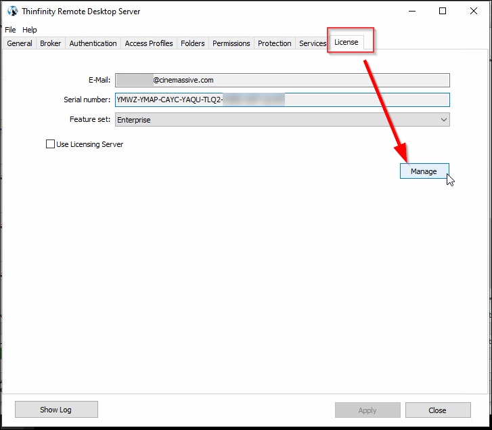Select the Protection tab

coord(275,43)
